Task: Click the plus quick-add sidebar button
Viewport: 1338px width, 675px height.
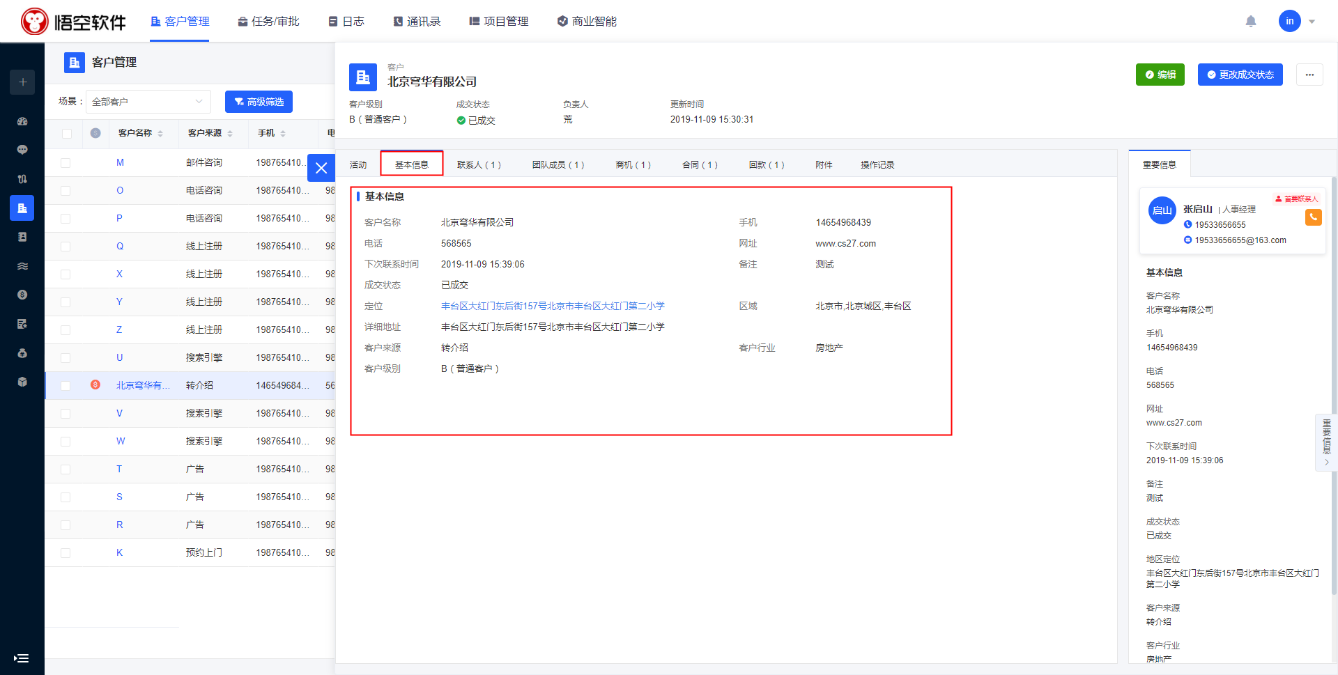Action: 22,82
